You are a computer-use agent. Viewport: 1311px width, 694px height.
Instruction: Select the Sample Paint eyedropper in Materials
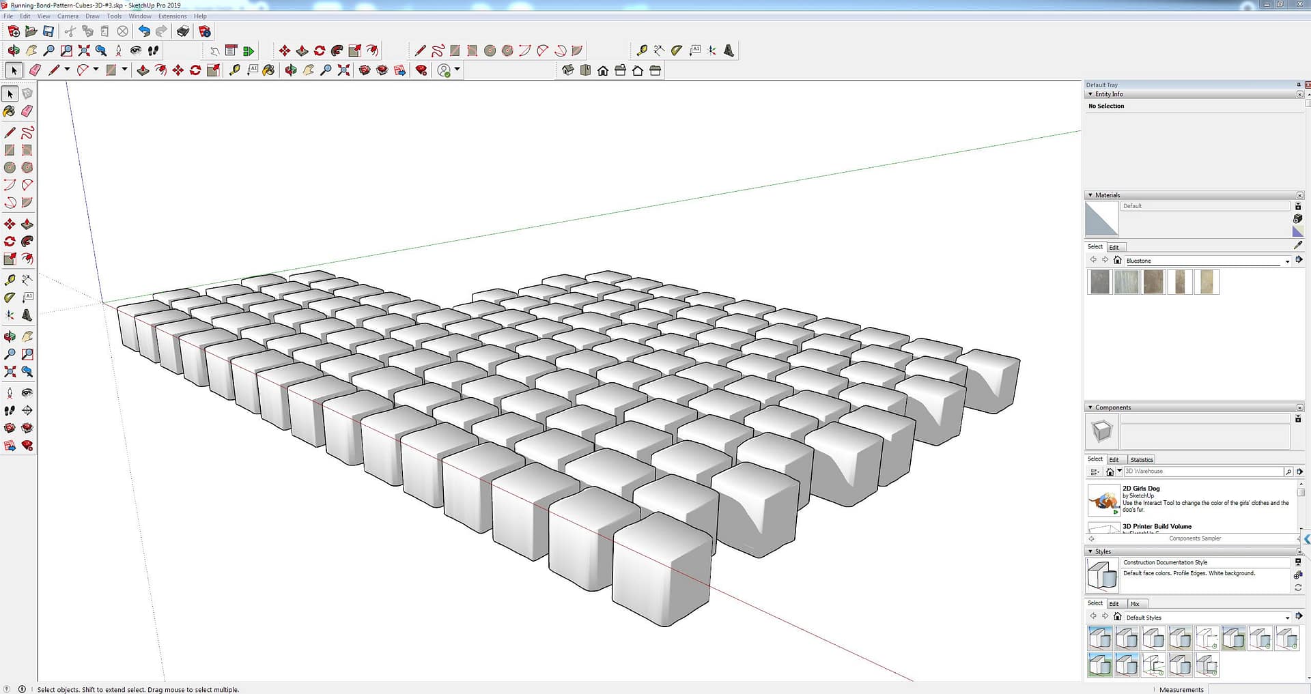click(1297, 246)
